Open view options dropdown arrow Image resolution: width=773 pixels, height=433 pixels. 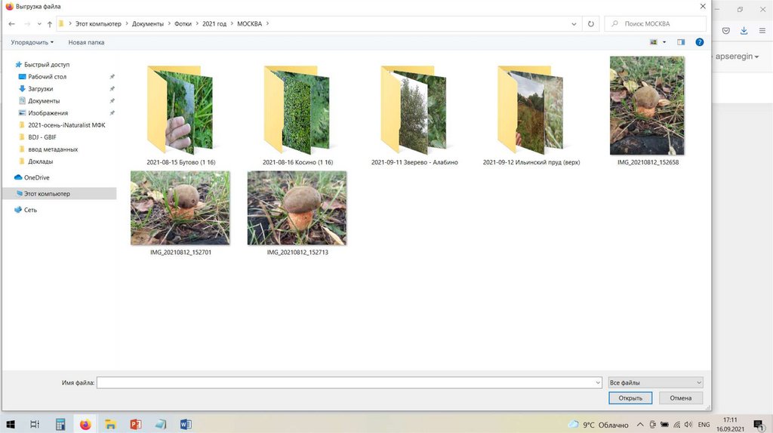coord(664,42)
